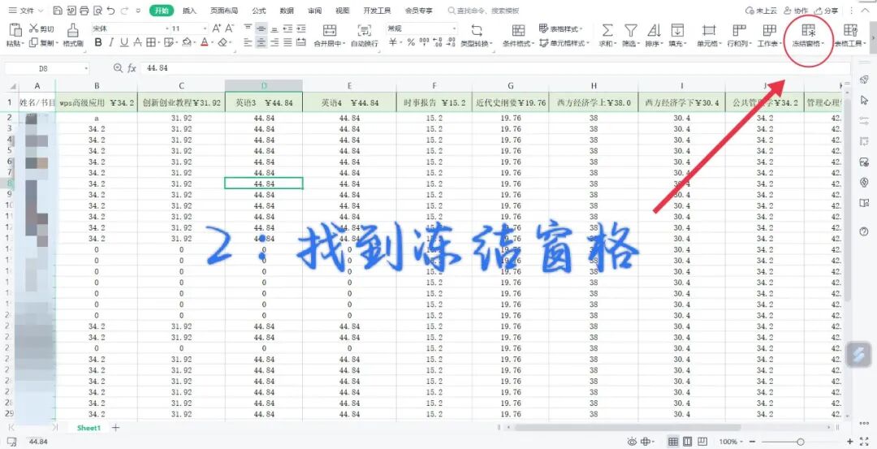This screenshot has width=877, height=449.
Task: Click zoom in plus button in status bar
Action: [851, 442]
